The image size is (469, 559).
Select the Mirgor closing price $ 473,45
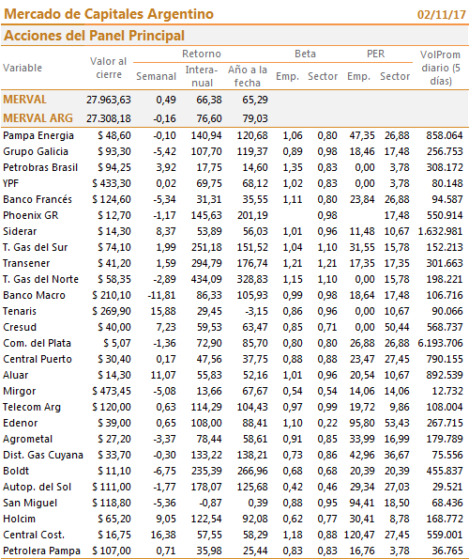pos(112,391)
